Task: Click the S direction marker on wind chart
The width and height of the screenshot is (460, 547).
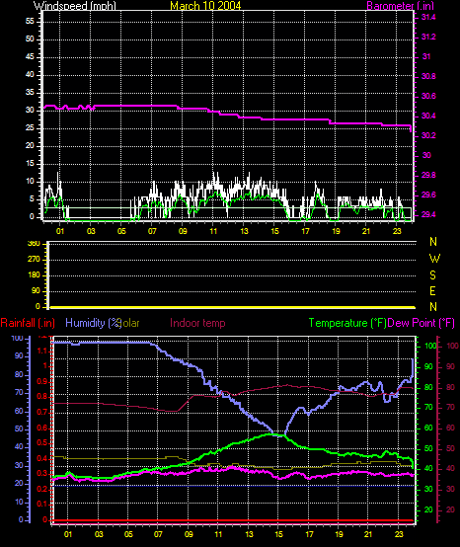Action: pos(432,275)
